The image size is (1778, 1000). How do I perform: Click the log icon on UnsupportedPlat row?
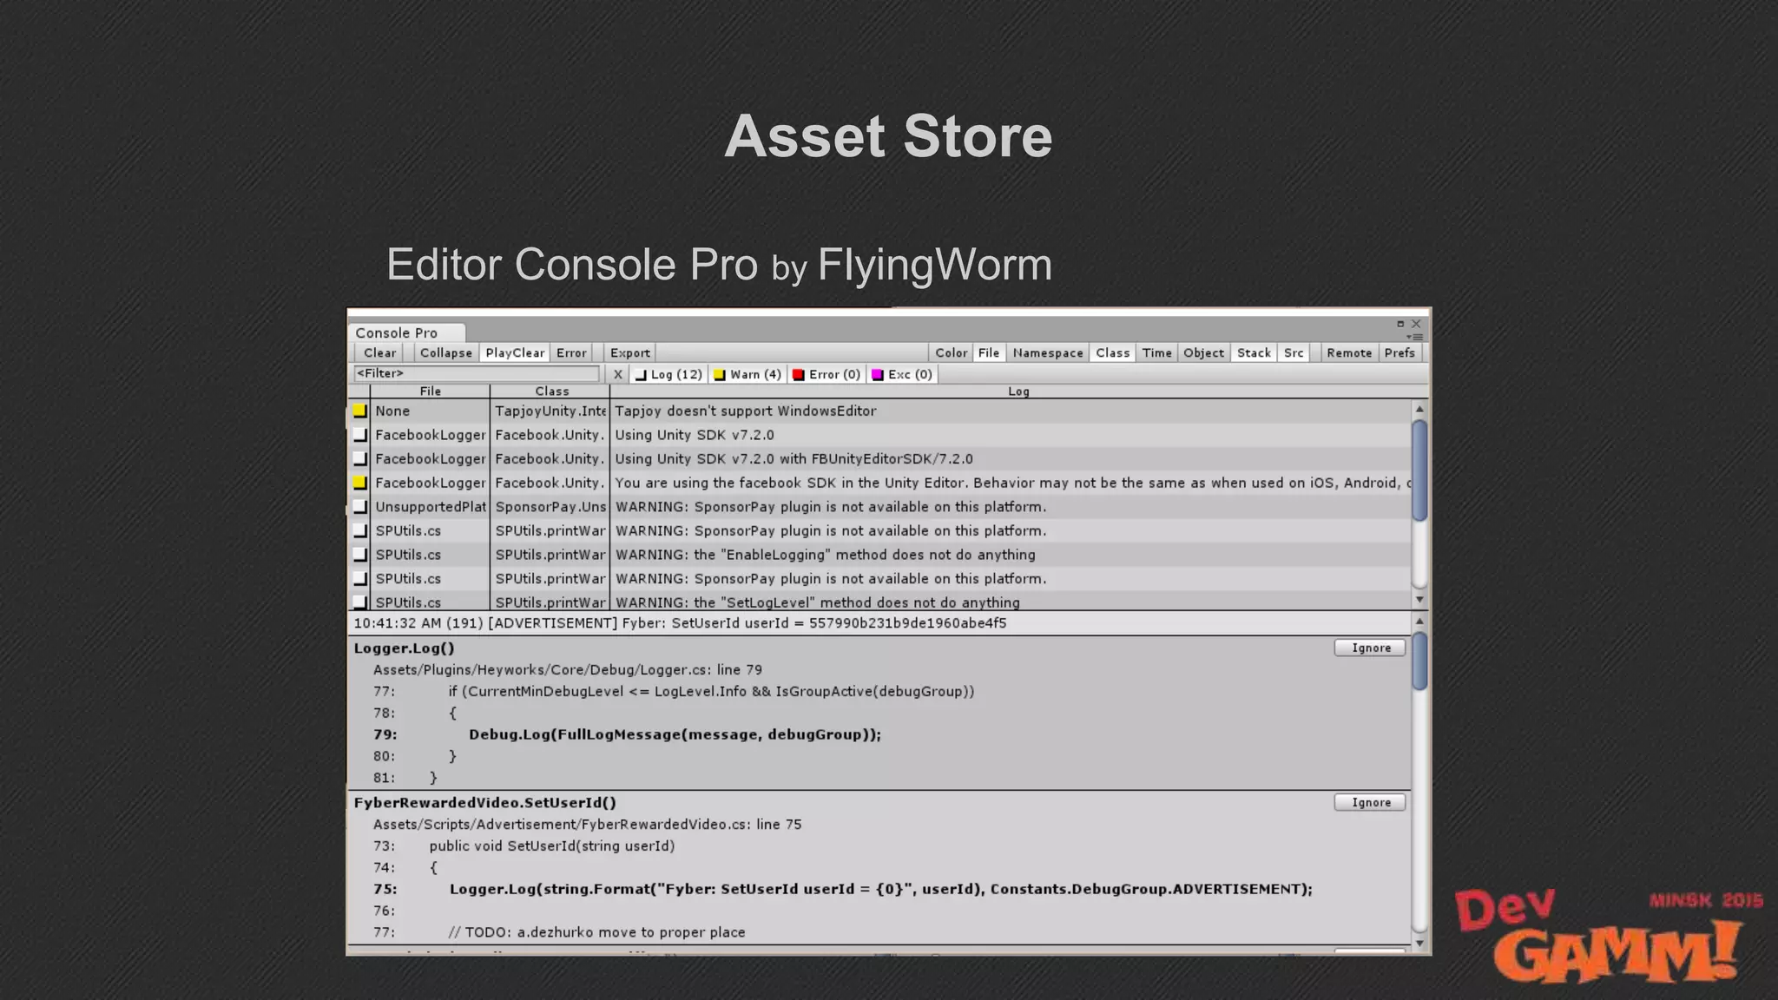click(x=360, y=507)
